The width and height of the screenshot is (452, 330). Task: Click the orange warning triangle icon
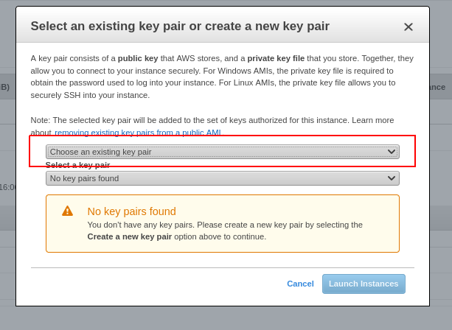coord(67,211)
